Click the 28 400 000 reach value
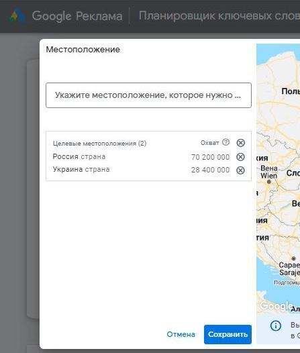 point(211,170)
